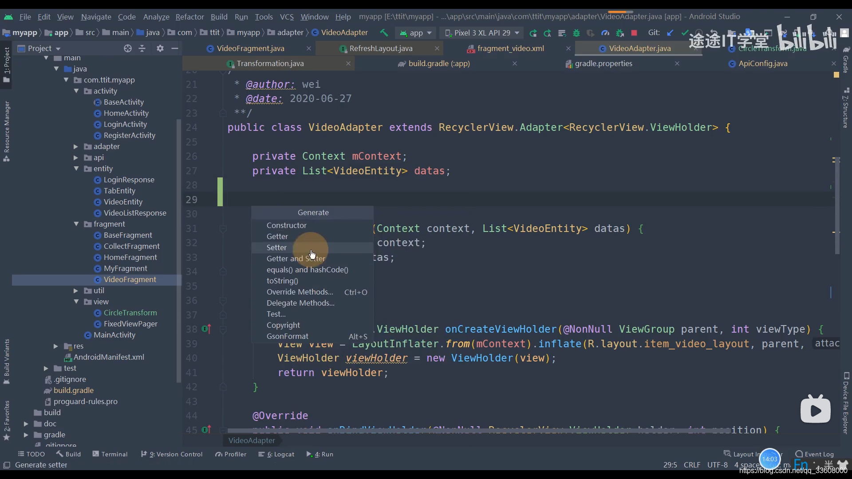Open the Resource Manager side tab

pyautogui.click(x=6, y=131)
